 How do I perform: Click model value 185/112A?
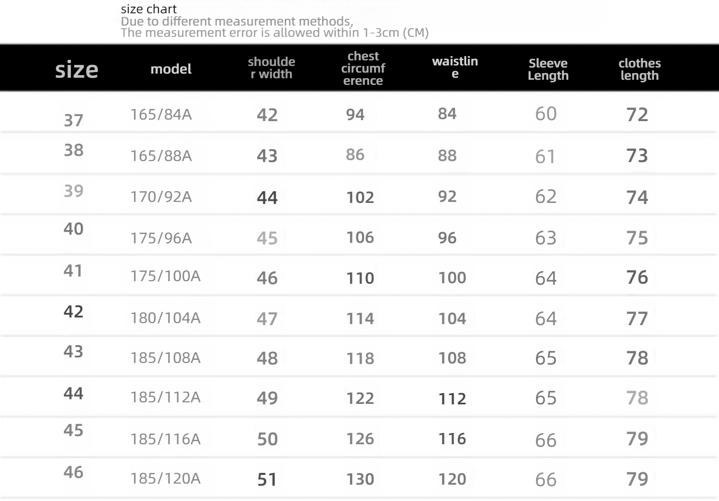tap(165, 397)
